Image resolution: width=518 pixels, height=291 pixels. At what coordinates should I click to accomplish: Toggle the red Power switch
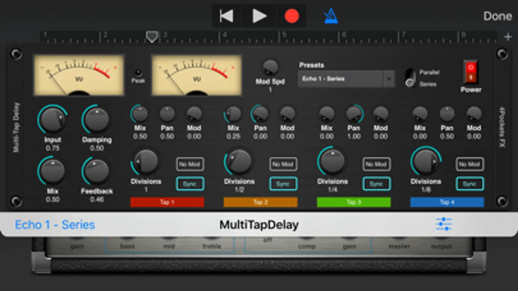pos(471,72)
